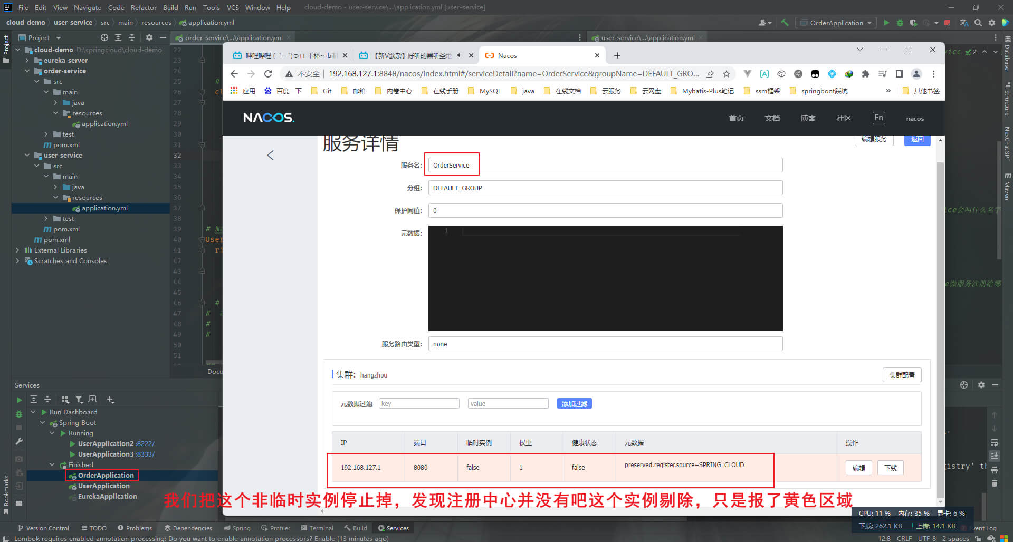Viewport: 1013px width, 542px height.
Task: Expand the External Libraries node
Action: coord(17,250)
